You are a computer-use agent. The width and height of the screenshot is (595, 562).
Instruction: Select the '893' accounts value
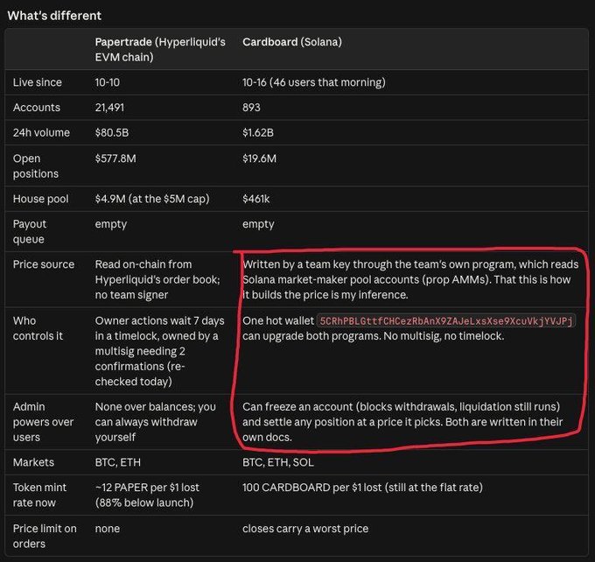coord(252,108)
